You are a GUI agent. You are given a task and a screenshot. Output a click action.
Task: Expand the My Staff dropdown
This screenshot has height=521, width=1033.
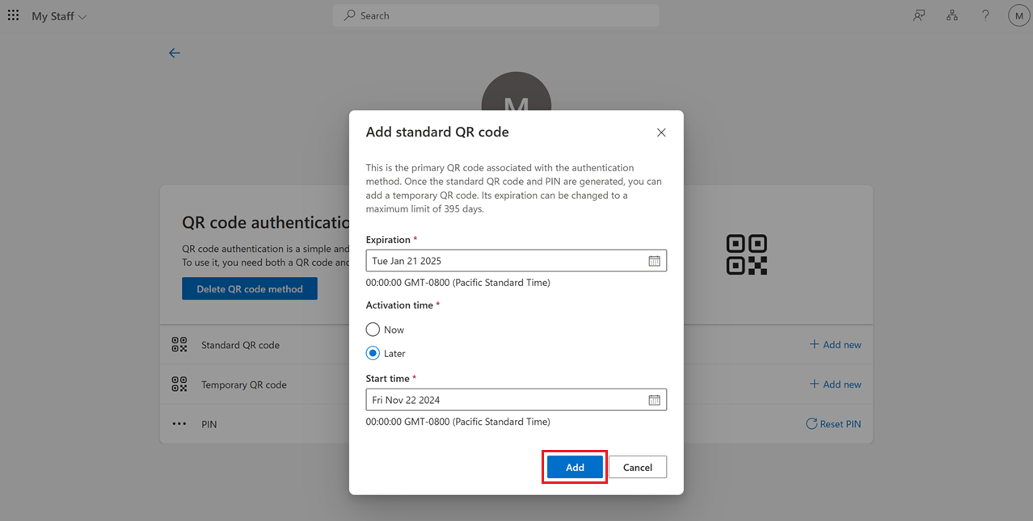pos(83,15)
